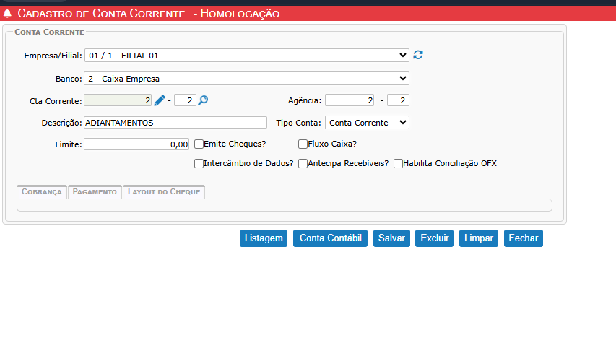Enable the Emite Cheques checkbox
This screenshot has width=616, height=364.
pos(199,144)
